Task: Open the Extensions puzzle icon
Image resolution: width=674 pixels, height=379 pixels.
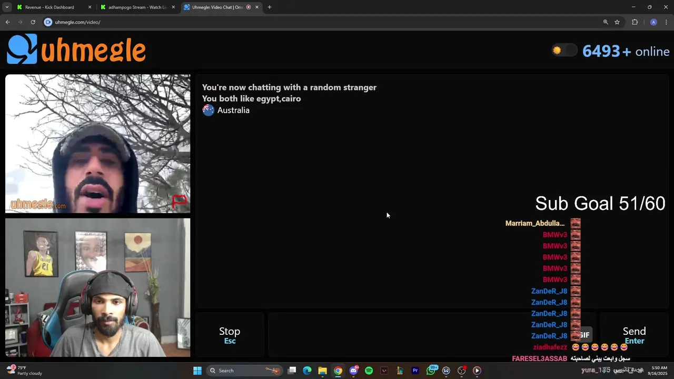Action: point(635,22)
